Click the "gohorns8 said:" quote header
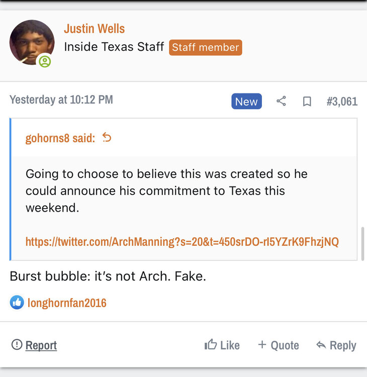The width and height of the screenshot is (367, 377). click(x=60, y=138)
